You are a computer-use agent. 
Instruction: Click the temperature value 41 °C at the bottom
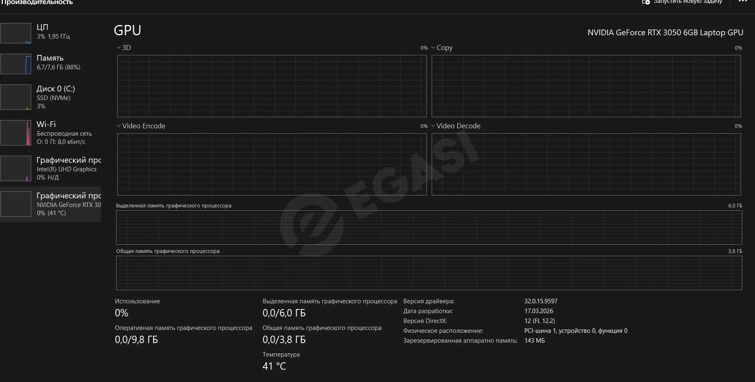274,366
